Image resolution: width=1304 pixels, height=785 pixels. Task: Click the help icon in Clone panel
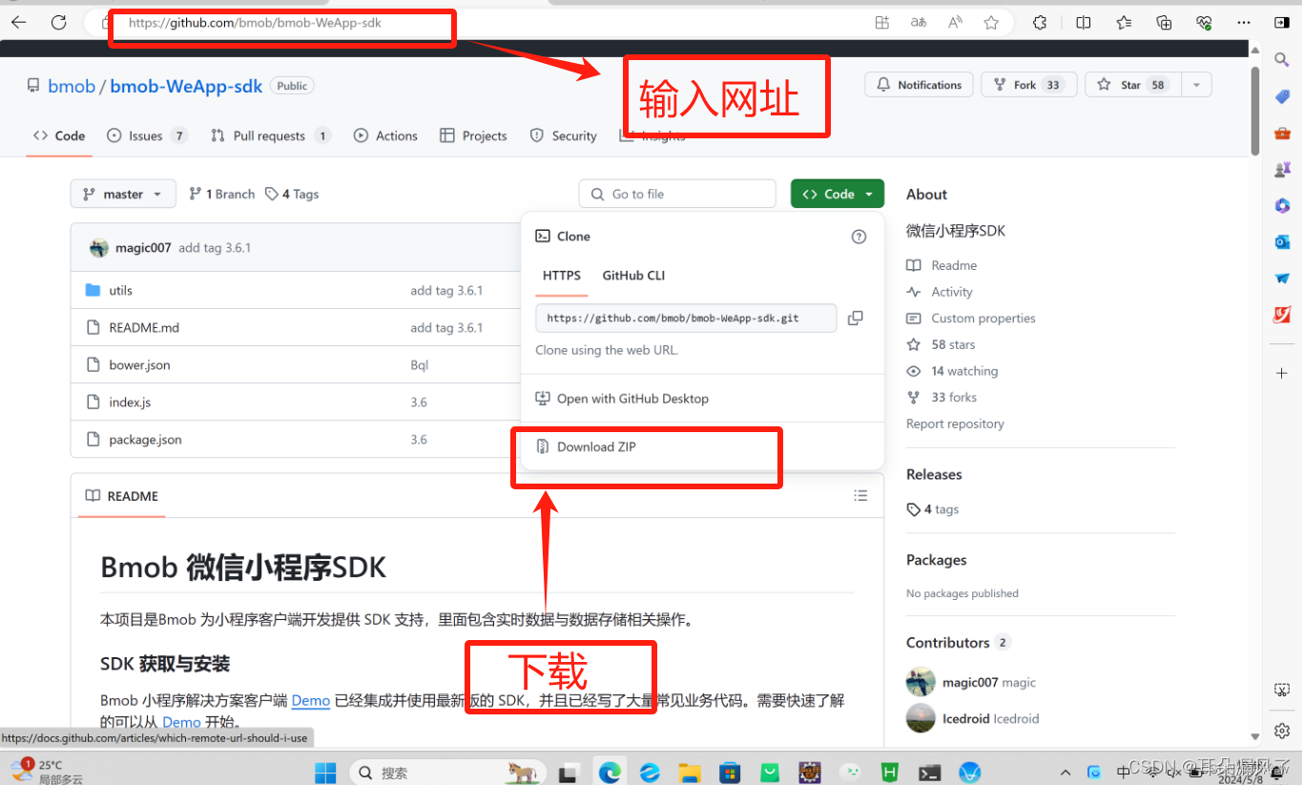(x=859, y=237)
